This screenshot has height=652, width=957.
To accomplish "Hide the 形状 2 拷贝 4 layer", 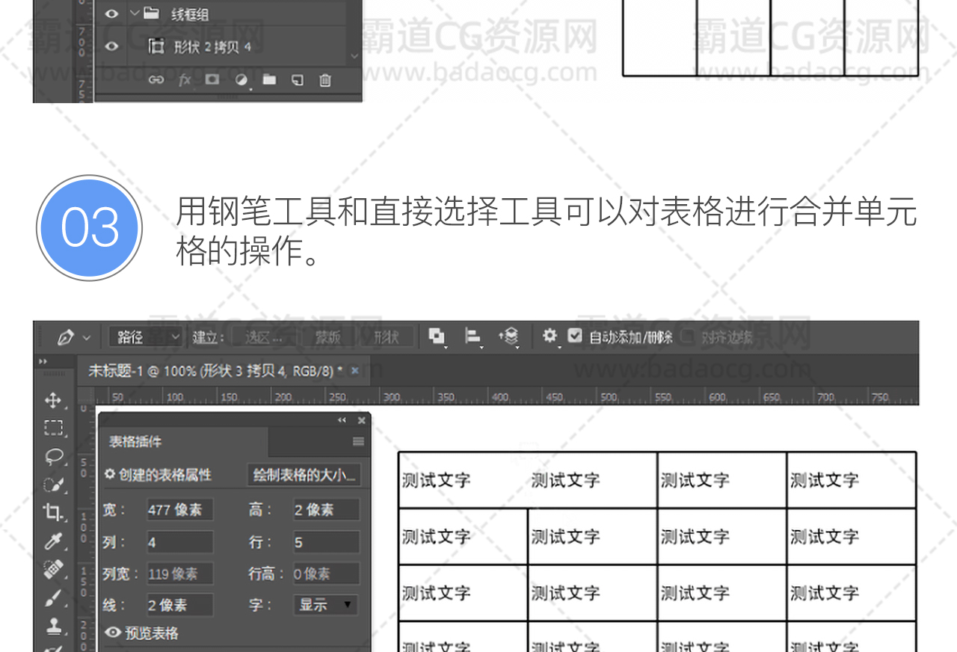I will [112, 47].
